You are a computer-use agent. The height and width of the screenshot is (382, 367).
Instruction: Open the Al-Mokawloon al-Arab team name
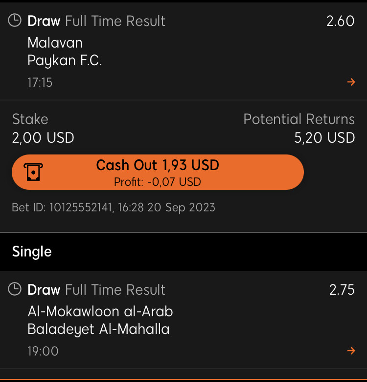100,311
